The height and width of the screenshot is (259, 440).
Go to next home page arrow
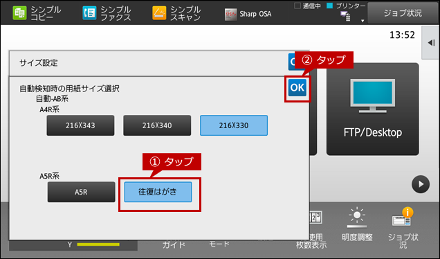[x=421, y=184]
